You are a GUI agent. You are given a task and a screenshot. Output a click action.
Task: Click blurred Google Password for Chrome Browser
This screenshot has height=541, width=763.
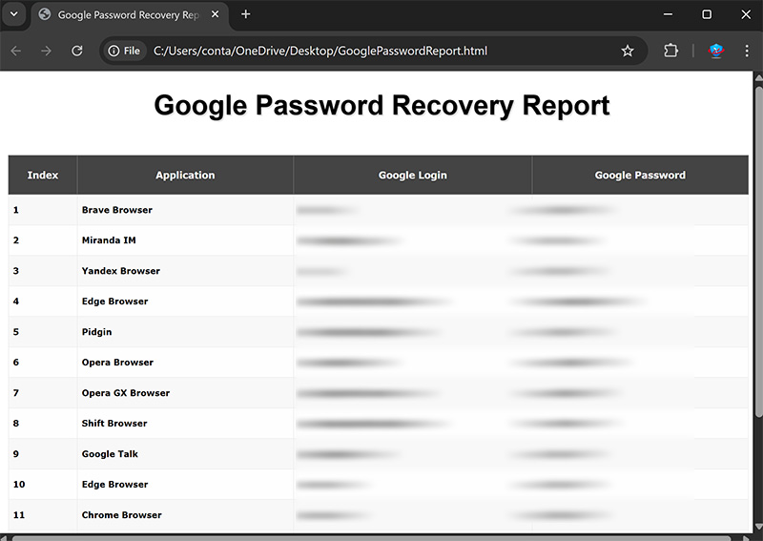562,515
